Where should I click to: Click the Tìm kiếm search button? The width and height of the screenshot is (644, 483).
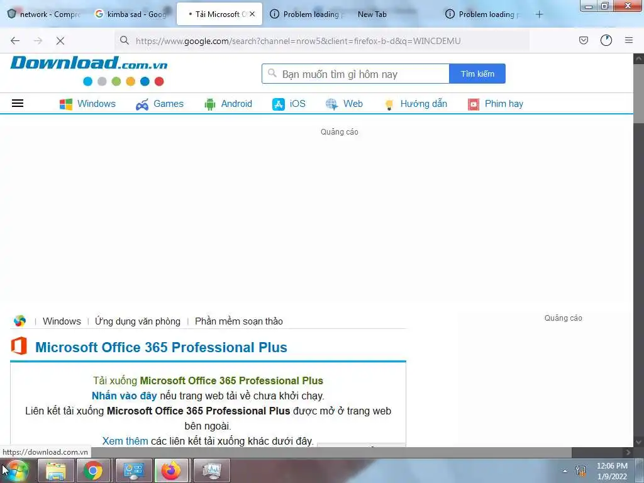point(477,74)
